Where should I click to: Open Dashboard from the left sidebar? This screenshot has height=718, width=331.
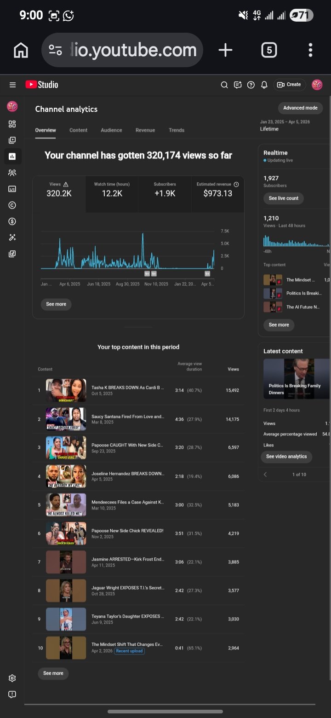click(x=12, y=124)
